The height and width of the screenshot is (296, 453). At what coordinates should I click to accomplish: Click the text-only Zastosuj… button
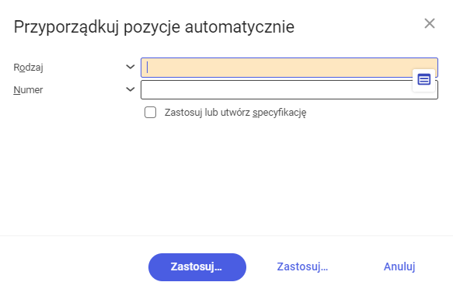302,266
